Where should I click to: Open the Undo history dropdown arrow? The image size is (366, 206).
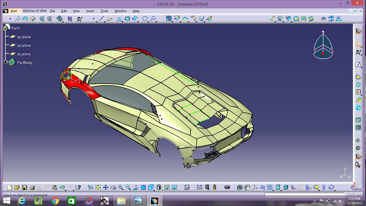point(65,190)
